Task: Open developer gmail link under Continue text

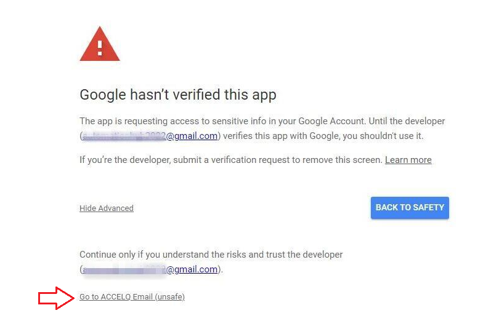Action: (150, 269)
